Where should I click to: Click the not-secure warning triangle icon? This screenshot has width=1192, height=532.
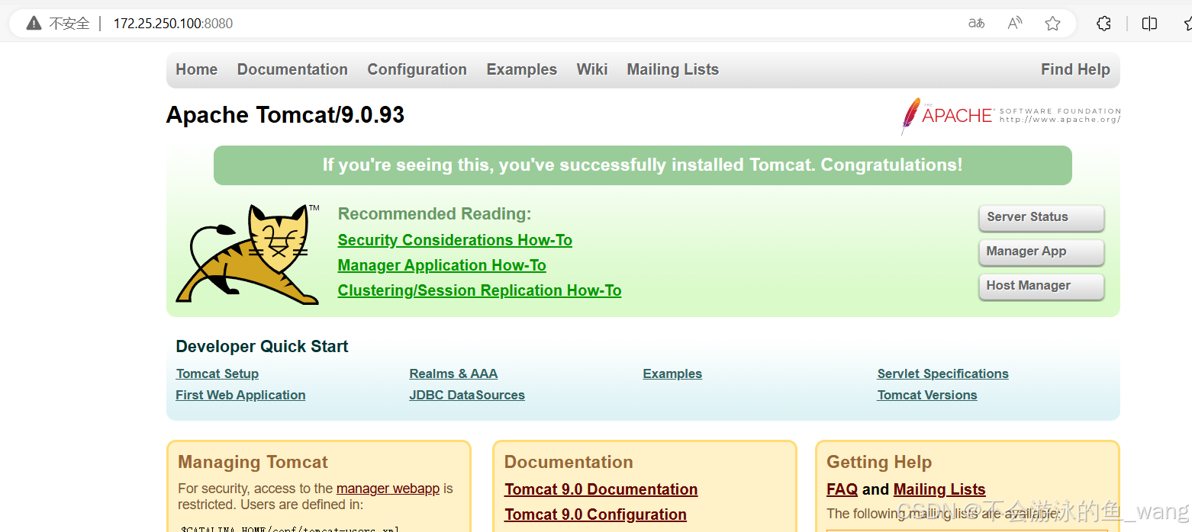34,24
